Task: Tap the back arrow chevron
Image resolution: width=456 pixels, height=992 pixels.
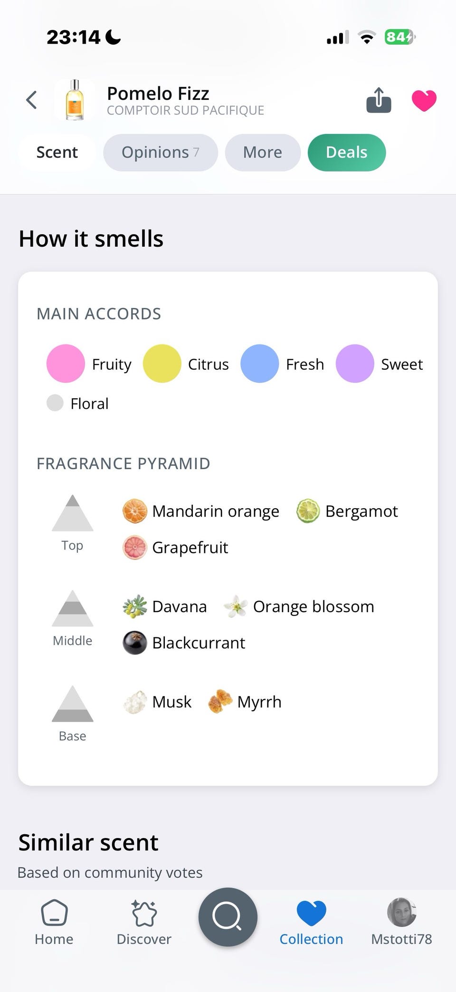Action: [x=32, y=100]
